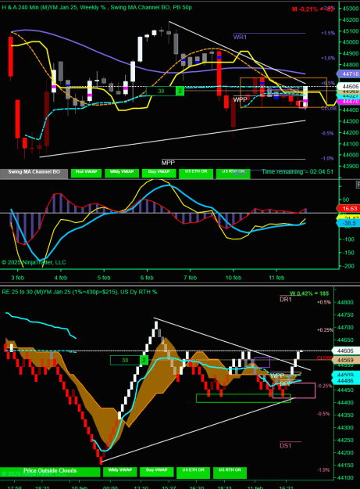This screenshot has width=360, height=489.
Task: Click the red CLOSE label in bottom chart
Action: click(325, 358)
